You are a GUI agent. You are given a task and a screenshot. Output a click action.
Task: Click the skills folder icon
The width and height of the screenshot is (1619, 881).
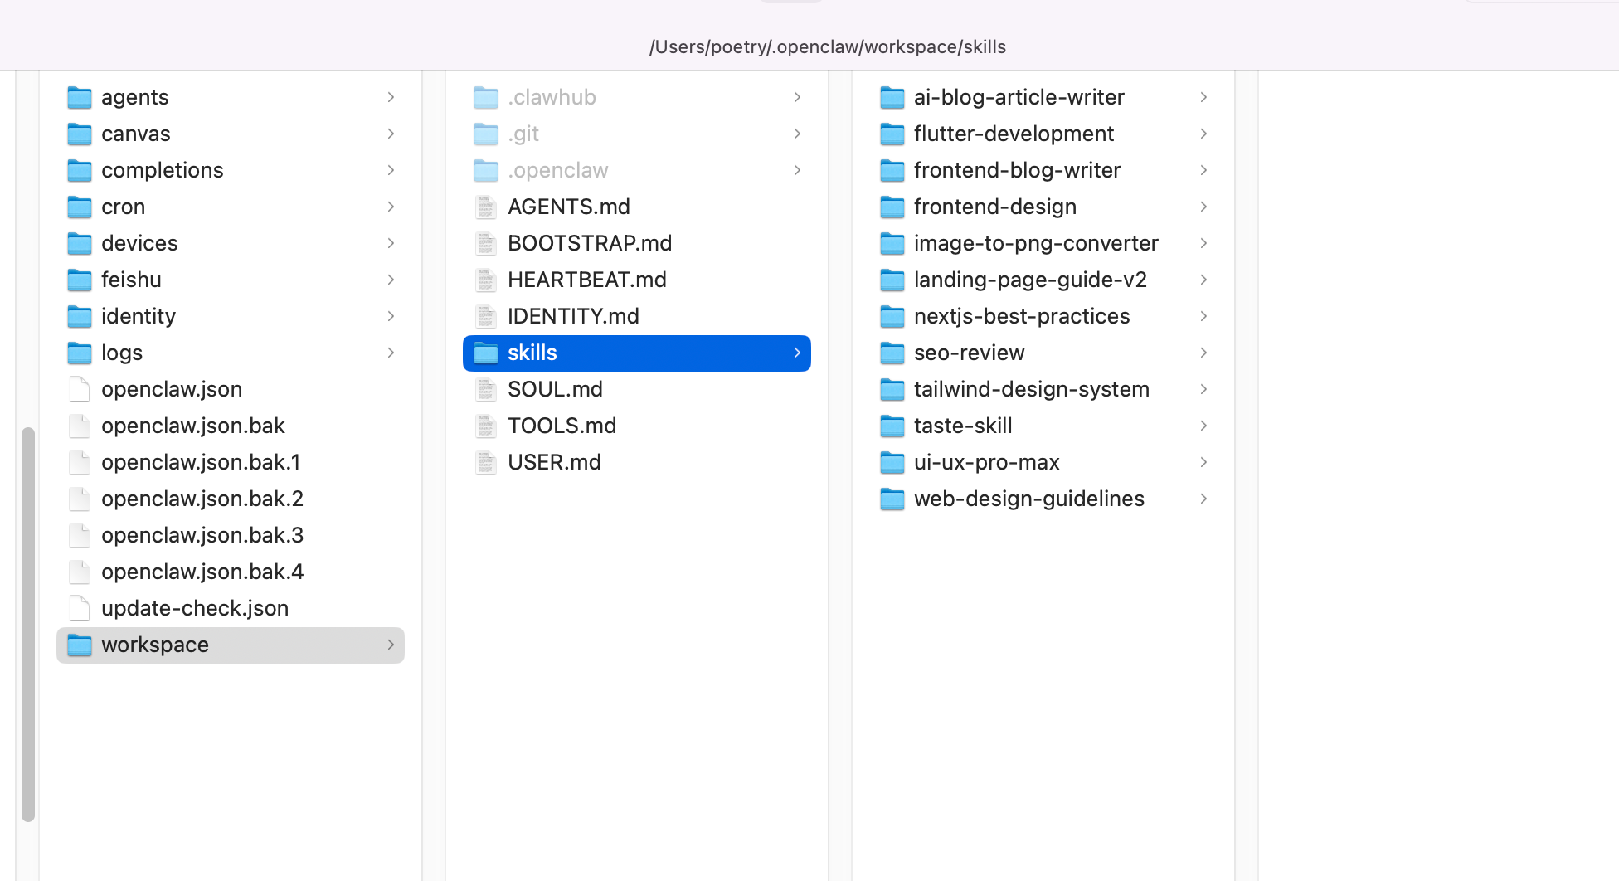point(486,353)
